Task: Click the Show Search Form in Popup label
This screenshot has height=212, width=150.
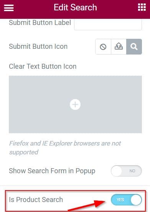Action: click(x=52, y=171)
